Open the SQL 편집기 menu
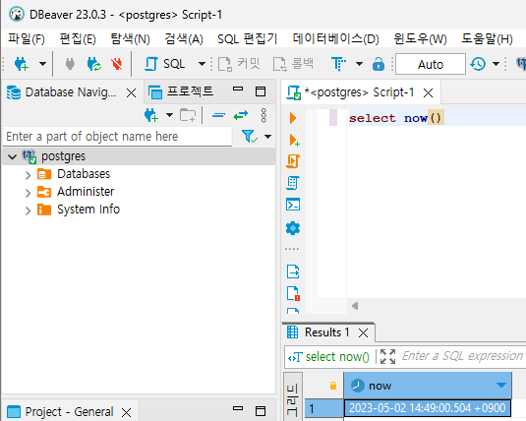This screenshot has height=421, width=526. [247, 39]
